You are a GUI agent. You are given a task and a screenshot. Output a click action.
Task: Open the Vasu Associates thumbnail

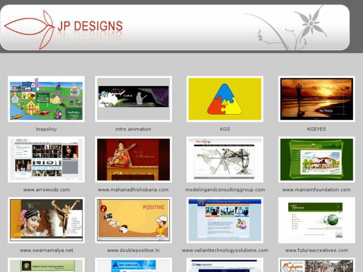click(225, 265)
